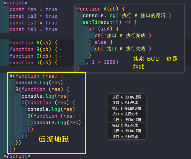The height and width of the screenshot is (159, 191).
Task: Unfold the collapsed function D(cb) body
Action: point(60,63)
